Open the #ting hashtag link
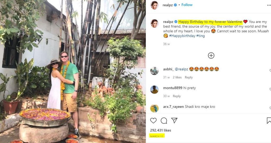Viewport: 271px width, 143px height. point(201,36)
